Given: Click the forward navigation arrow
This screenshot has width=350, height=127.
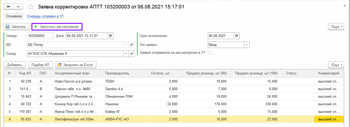Looking at the screenshot, I should click(18, 6).
